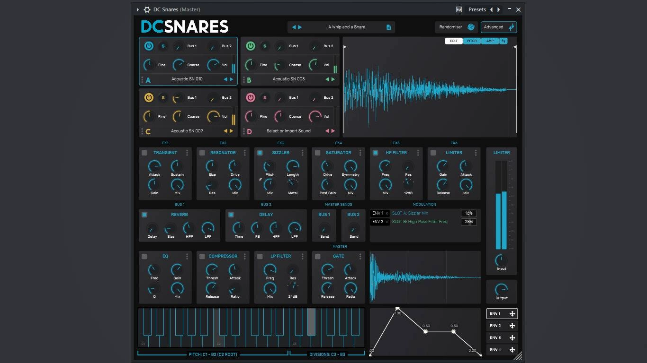
Task: Select next sample in slot C
Action: (x=232, y=131)
